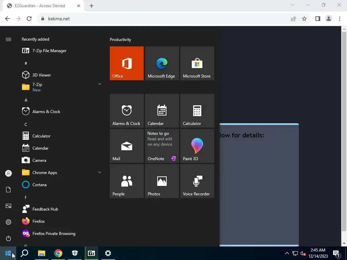Launch Paint 3D tile
347x260 pixels.
point(197,146)
